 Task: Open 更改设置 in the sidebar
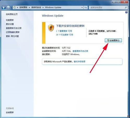(10, 24)
